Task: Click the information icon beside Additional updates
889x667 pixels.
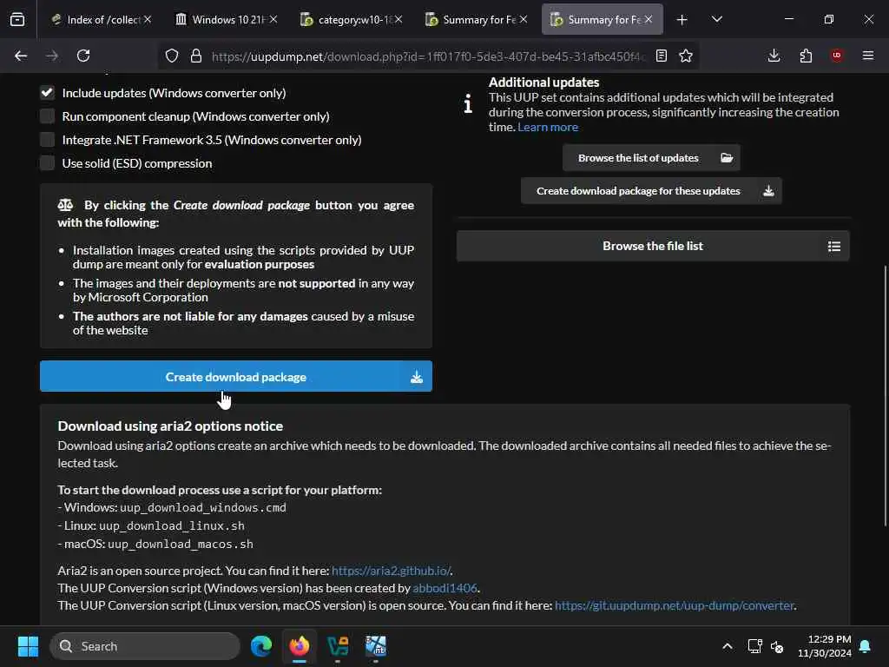Action: click(468, 104)
